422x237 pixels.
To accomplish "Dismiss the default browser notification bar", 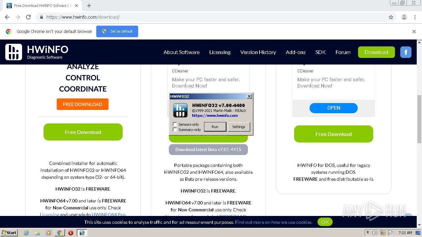I will 414,32.
